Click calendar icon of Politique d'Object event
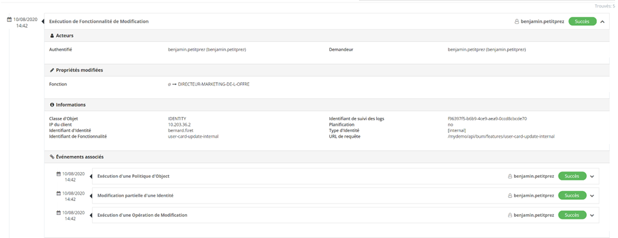 click(59, 173)
